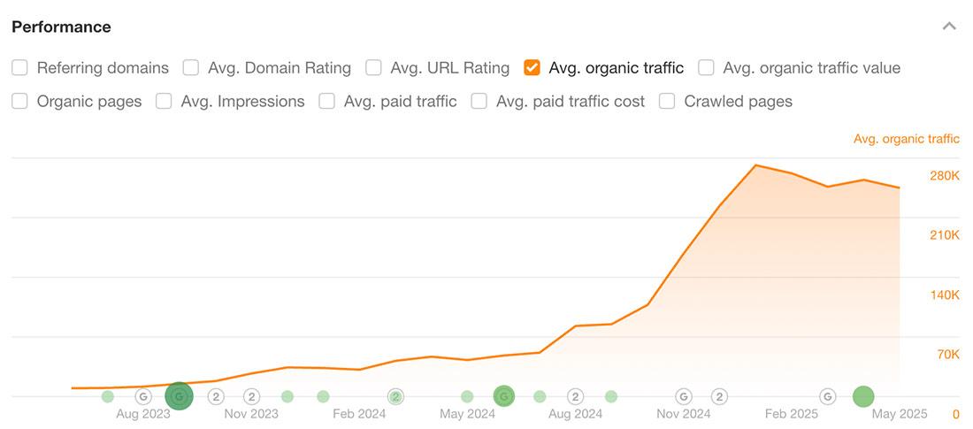Check the Avg. Domain Rating box
The height and width of the screenshot is (429, 973).
point(190,68)
